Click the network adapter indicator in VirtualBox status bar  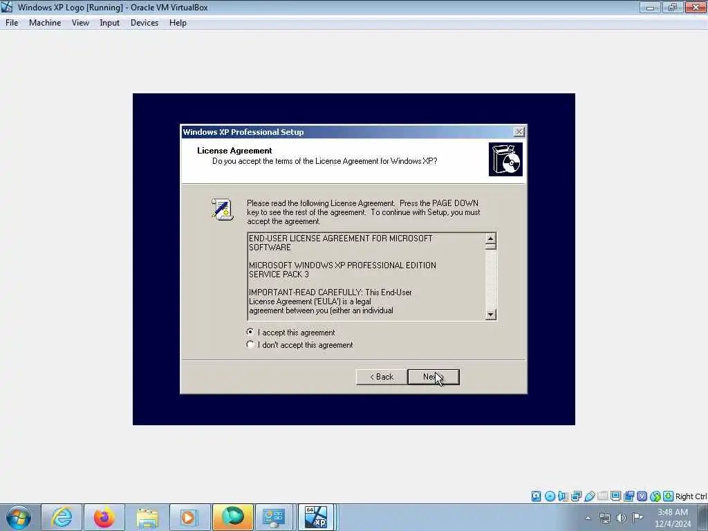(576, 496)
